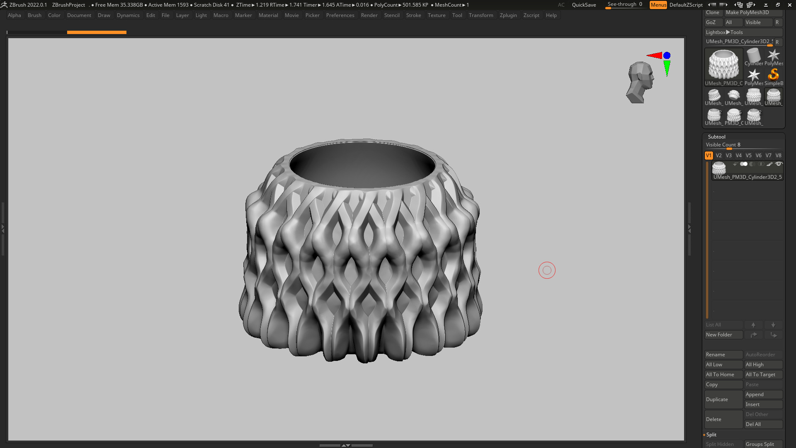The width and height of the screenshot is (796, 448).
Task: Click the Clone tool button
Action: point(713,12)
